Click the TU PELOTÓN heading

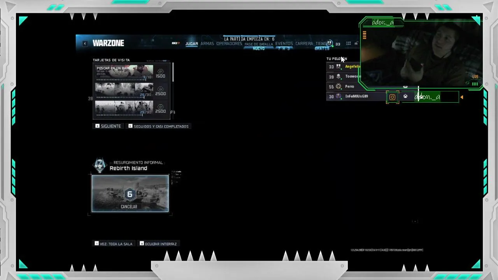[337, 59]
